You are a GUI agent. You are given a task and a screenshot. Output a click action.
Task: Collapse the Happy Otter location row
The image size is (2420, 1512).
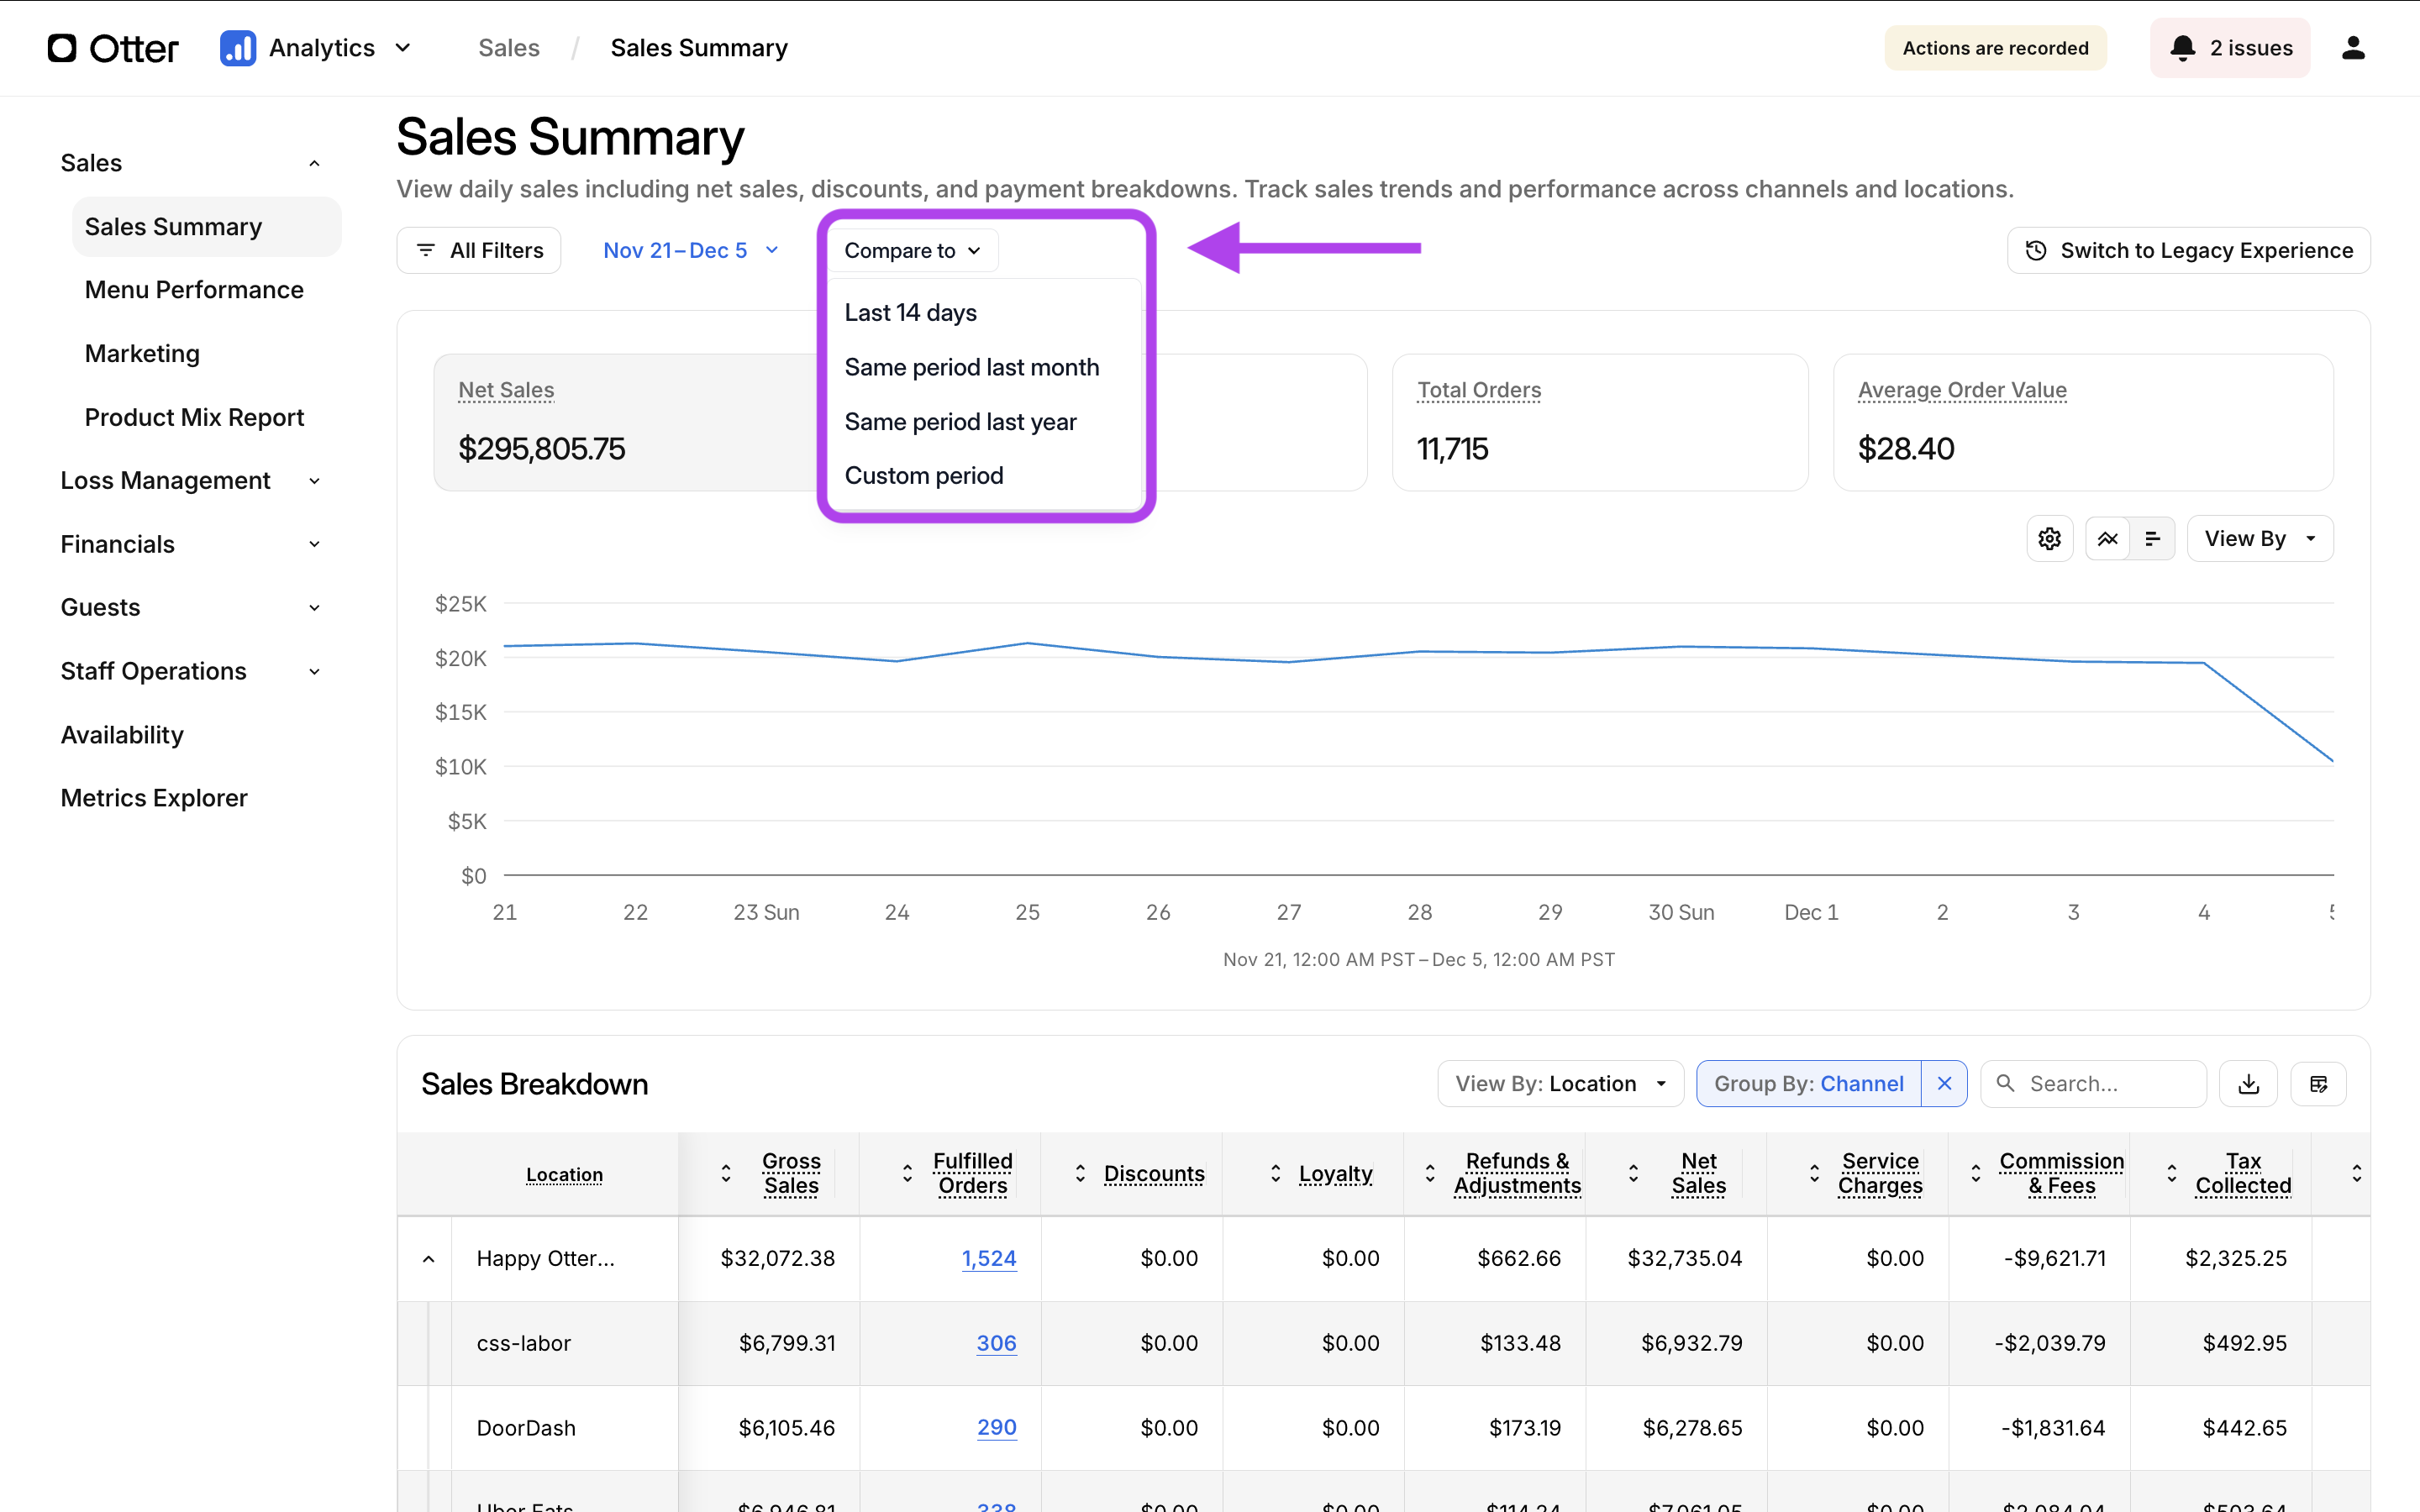[x=428, y=1259]
